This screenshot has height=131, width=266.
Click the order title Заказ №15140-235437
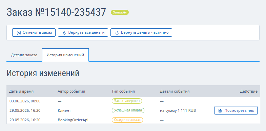click(x=56, y=12)
